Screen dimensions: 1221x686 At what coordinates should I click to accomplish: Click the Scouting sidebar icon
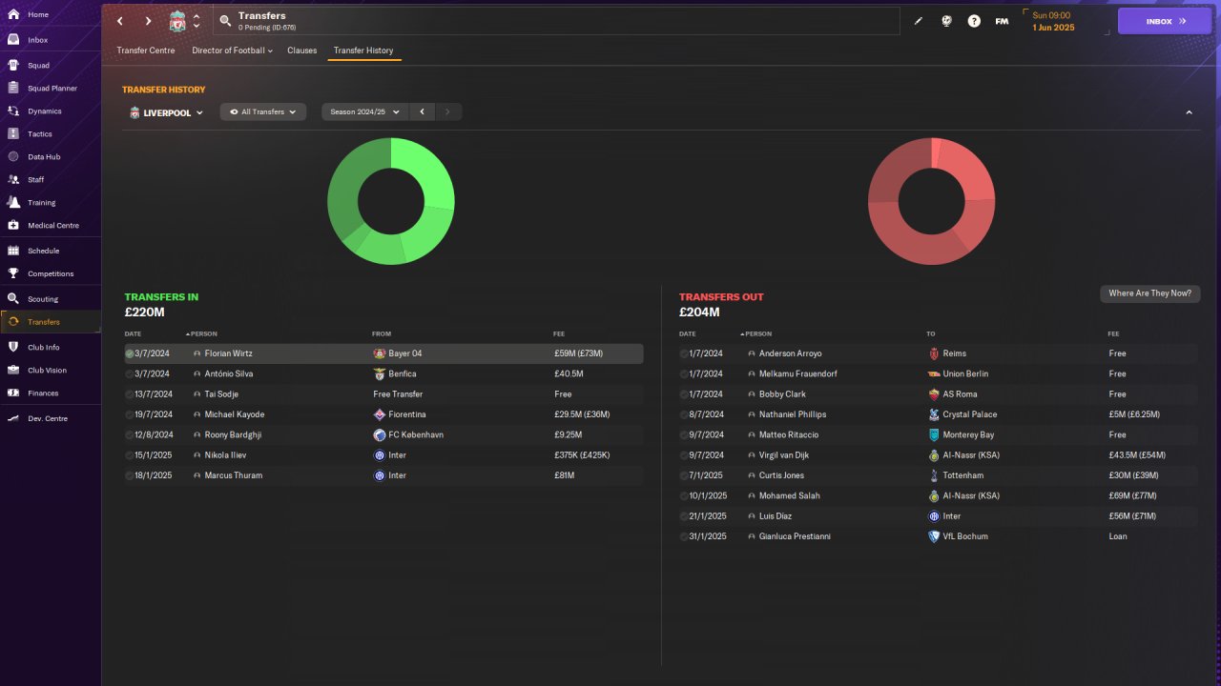13,298
